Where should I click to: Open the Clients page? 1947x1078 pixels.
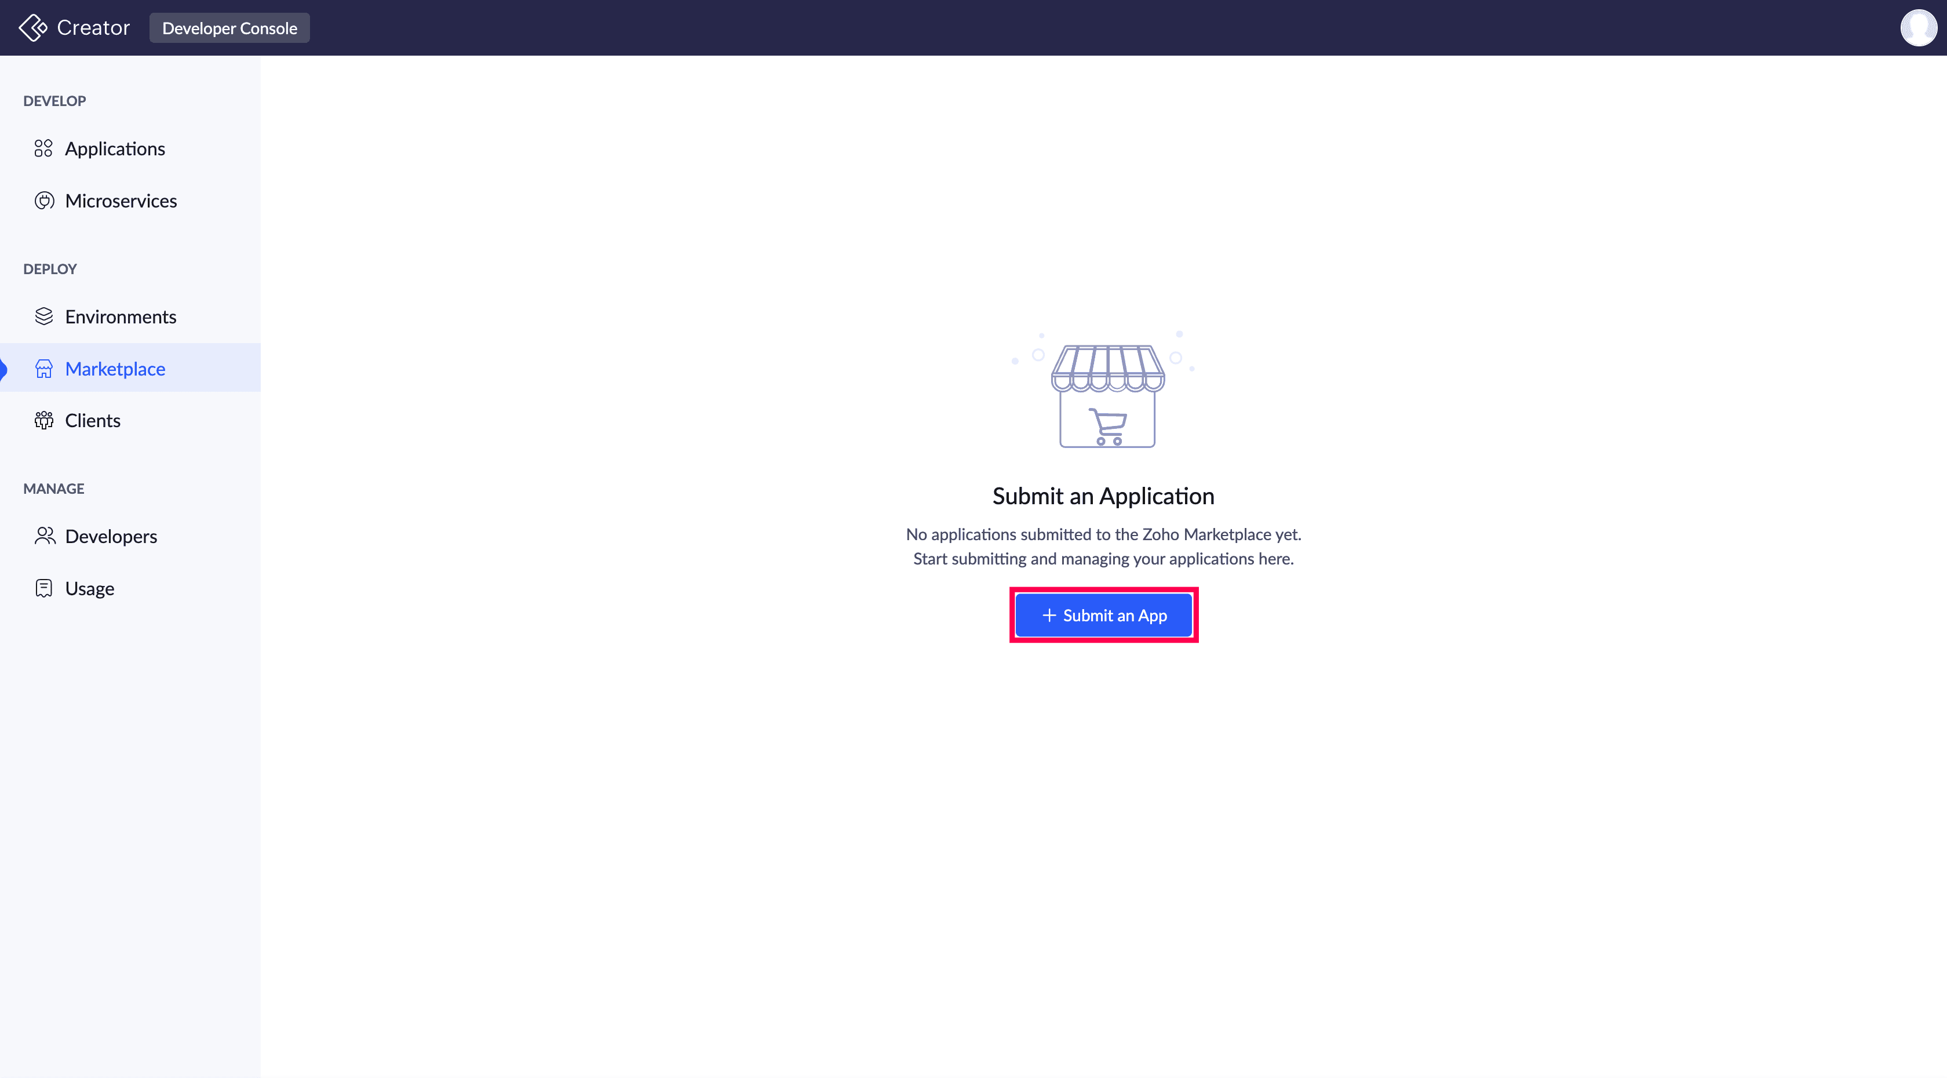click(130, 420)
